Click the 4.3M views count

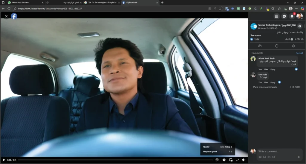tap(299, 39)
